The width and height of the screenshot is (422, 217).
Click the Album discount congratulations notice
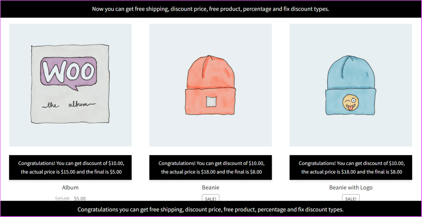coord(70,167)
